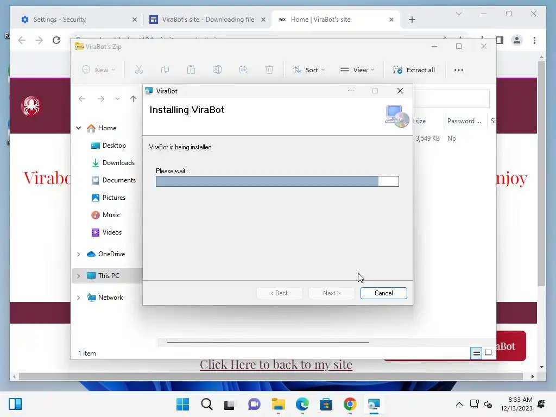Screen dimensions: 556x417
Task: Click 'Click Here to back to my site' link
Action: click(x=276, y=364)
